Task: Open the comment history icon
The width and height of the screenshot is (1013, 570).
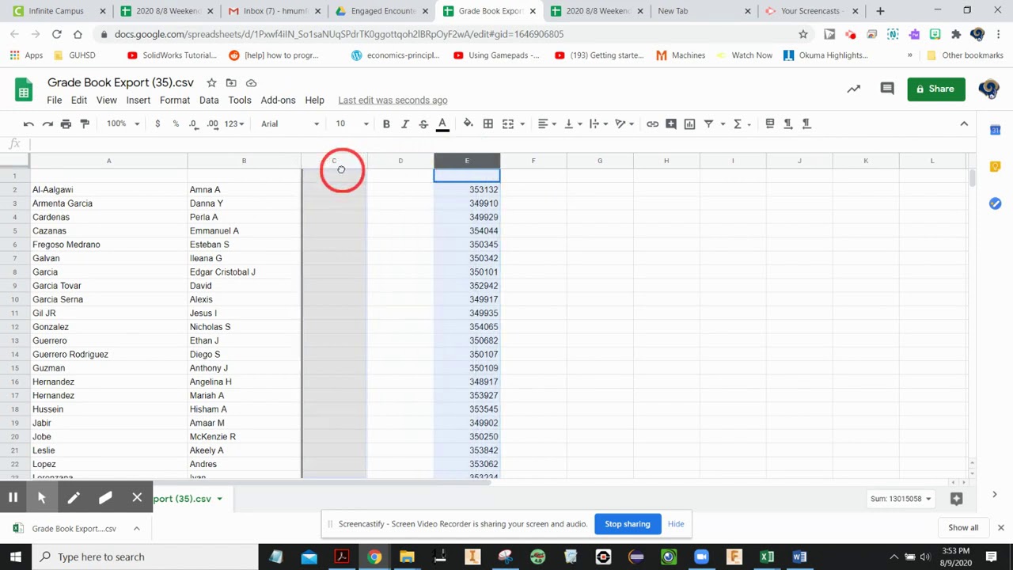Action: click(887, 89)
